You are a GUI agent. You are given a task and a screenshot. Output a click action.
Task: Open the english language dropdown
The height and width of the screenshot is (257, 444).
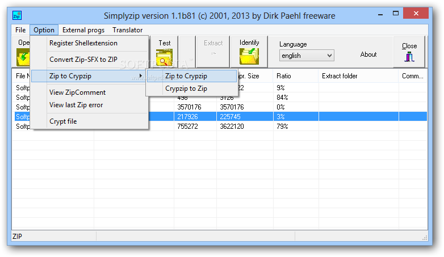[x=307, y=56]
